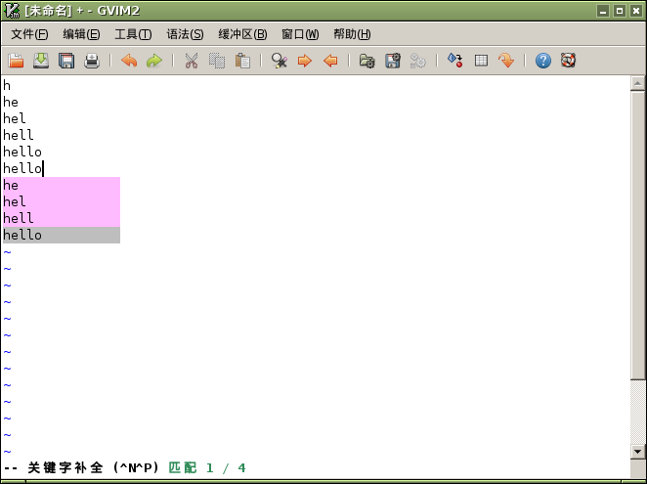Image resolution: width=647 pixels, height=484 pixels.
Task: Maximize the GVIM2 window
Action: (620, 11)
